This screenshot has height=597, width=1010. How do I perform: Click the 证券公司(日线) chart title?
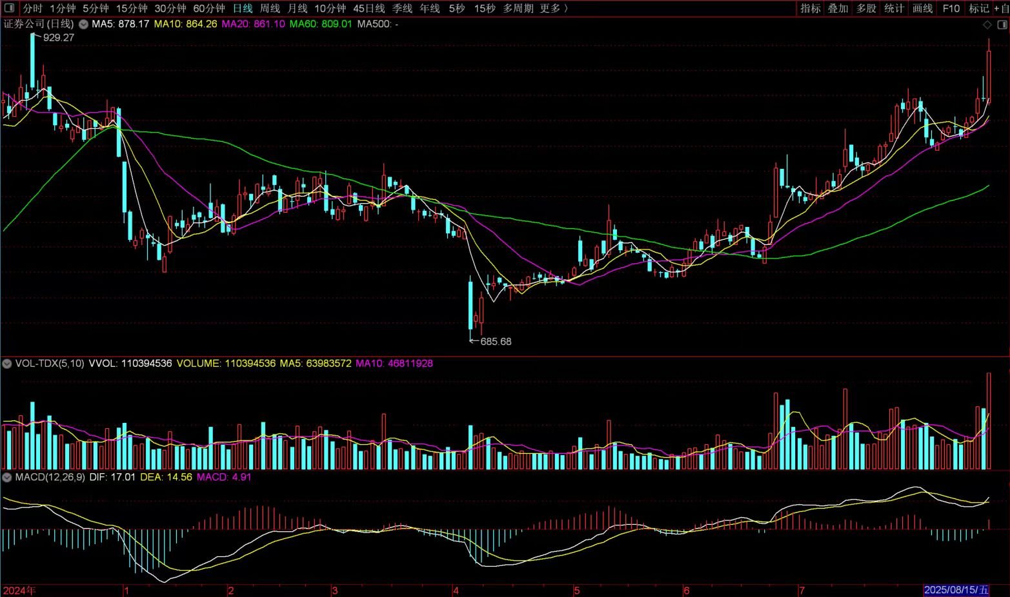tap(39, 24)
